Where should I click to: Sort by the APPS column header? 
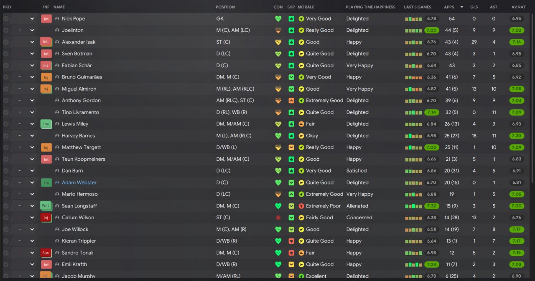pos(449,7)
